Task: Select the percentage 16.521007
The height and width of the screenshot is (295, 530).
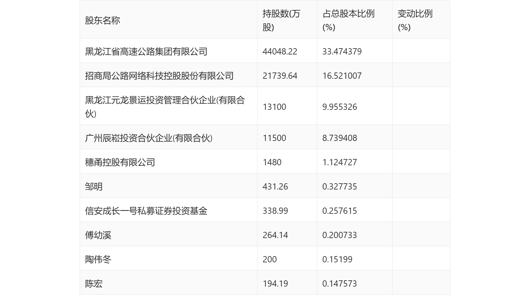Action: (x=342, y=76)
